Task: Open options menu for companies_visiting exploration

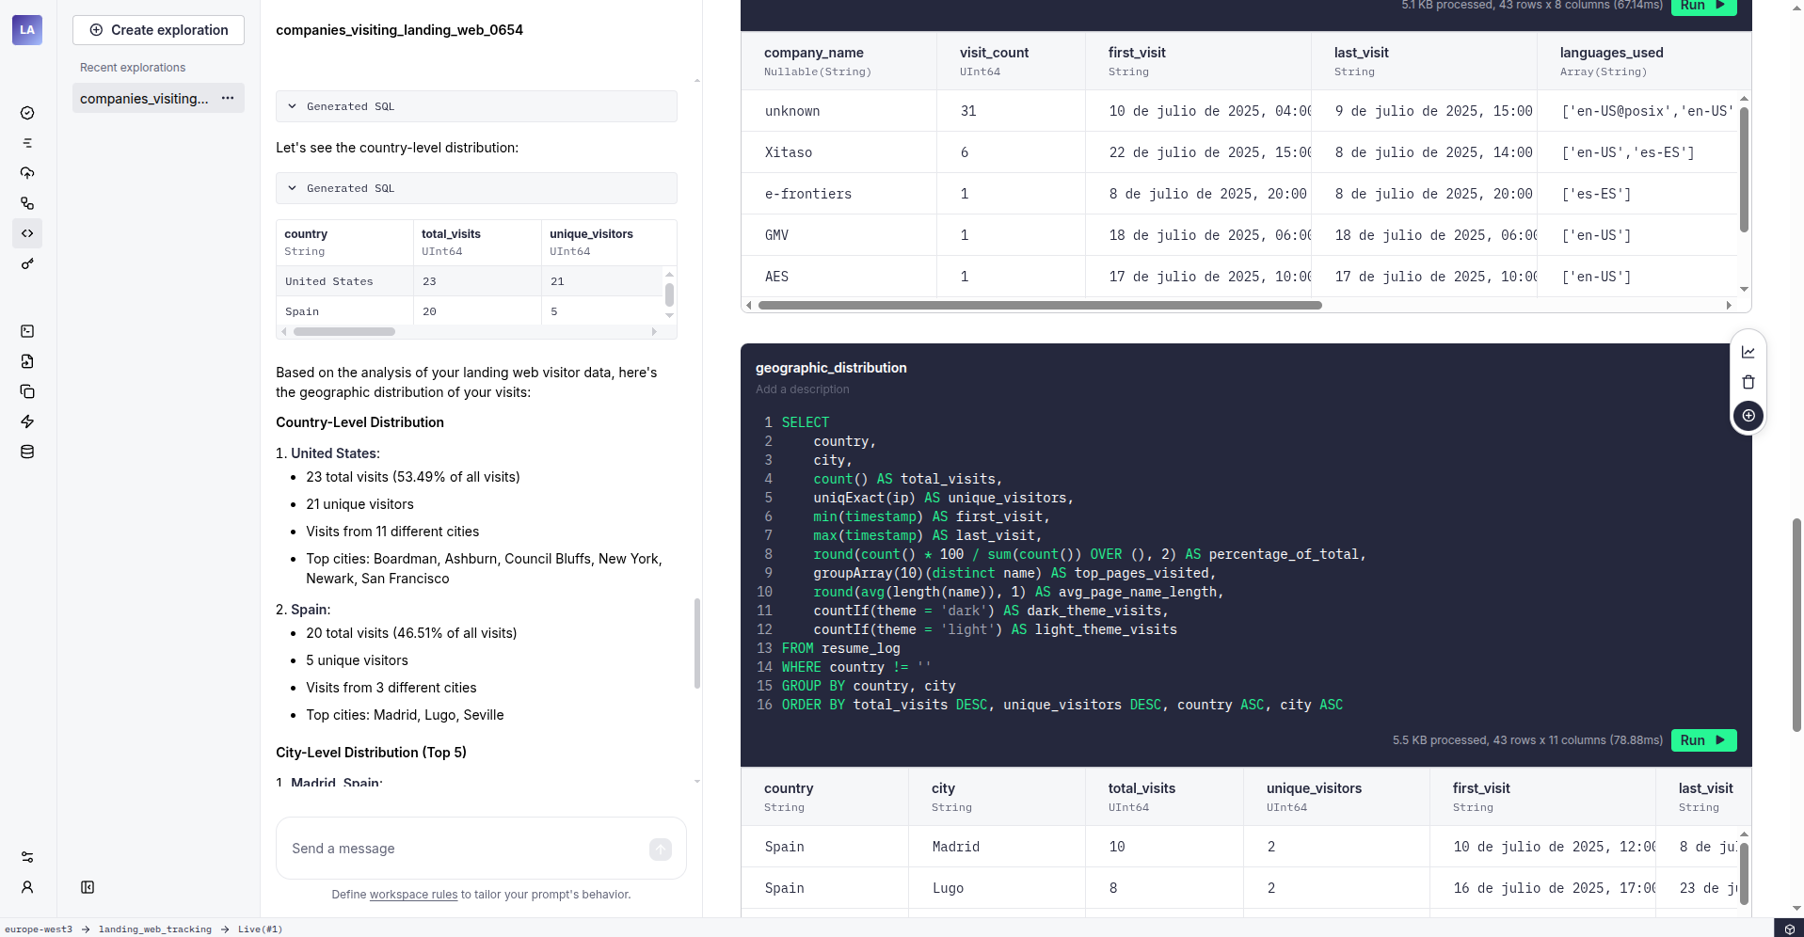Action: point(227,98)
